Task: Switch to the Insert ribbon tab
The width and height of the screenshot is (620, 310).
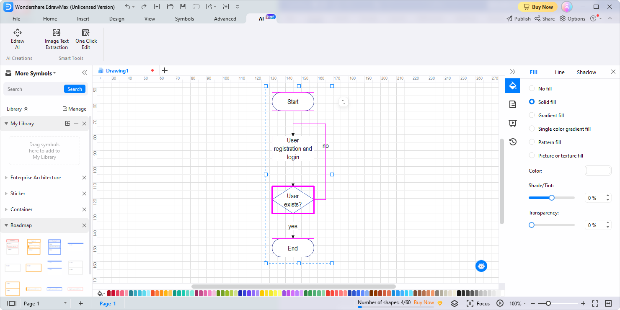Action: click(83, 19)
